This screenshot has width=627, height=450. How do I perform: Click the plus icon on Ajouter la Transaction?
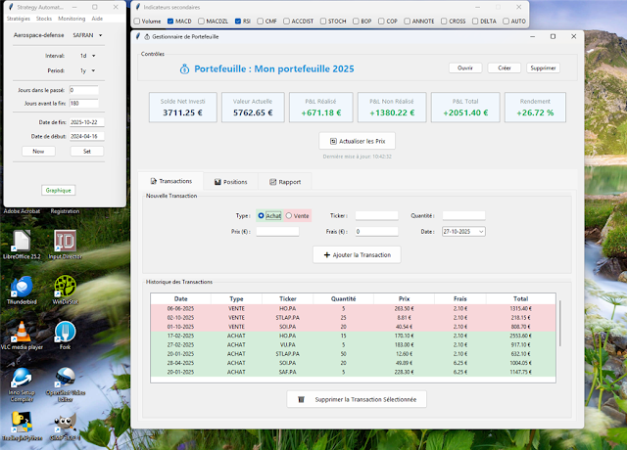[326, 254]
